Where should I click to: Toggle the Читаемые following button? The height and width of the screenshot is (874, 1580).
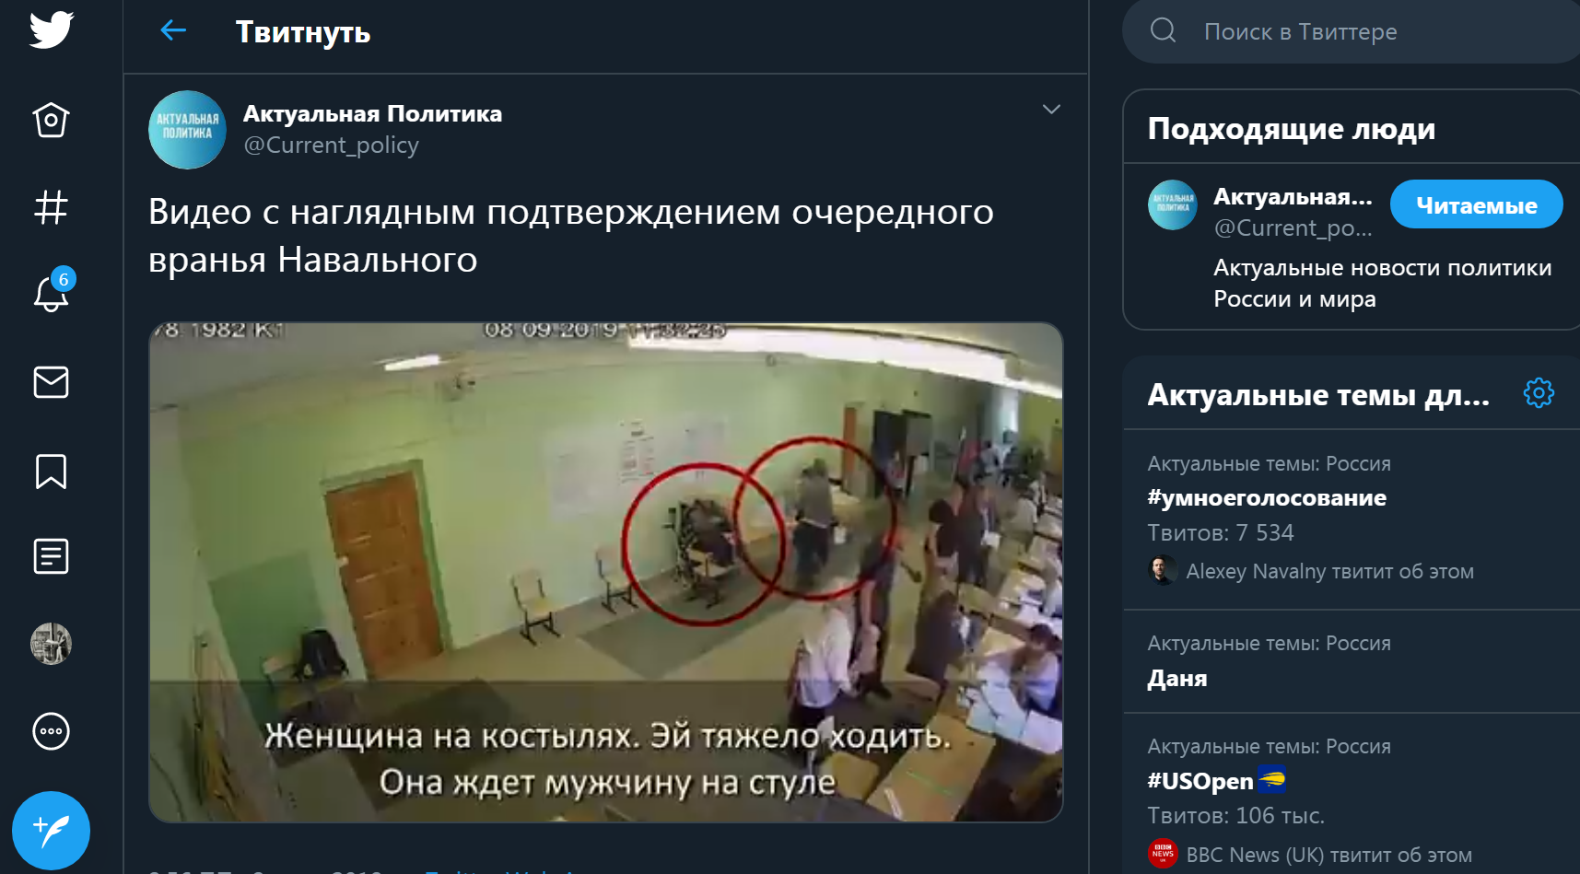click(1476, 204)
